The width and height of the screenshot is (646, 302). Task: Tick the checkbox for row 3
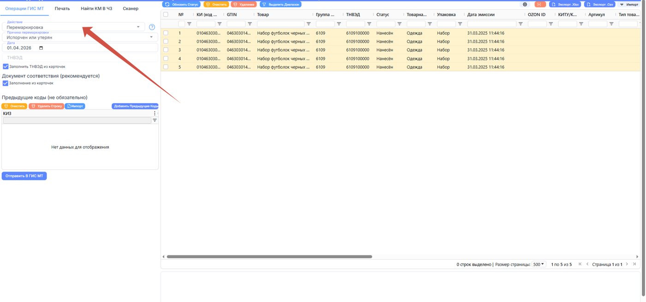tap(166, 50)
